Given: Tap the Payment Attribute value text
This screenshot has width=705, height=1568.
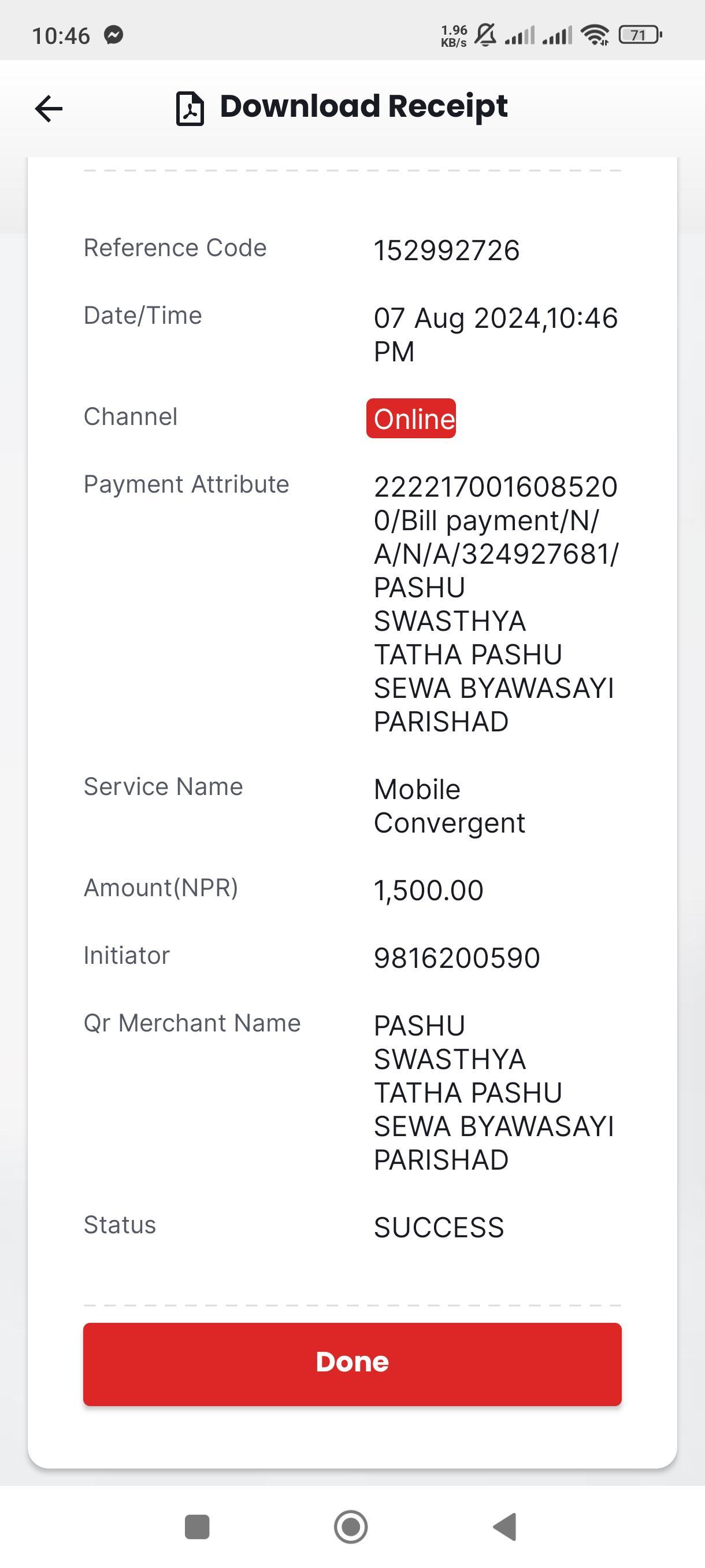Looking at the screenshot, I should [x=496, y=604].
